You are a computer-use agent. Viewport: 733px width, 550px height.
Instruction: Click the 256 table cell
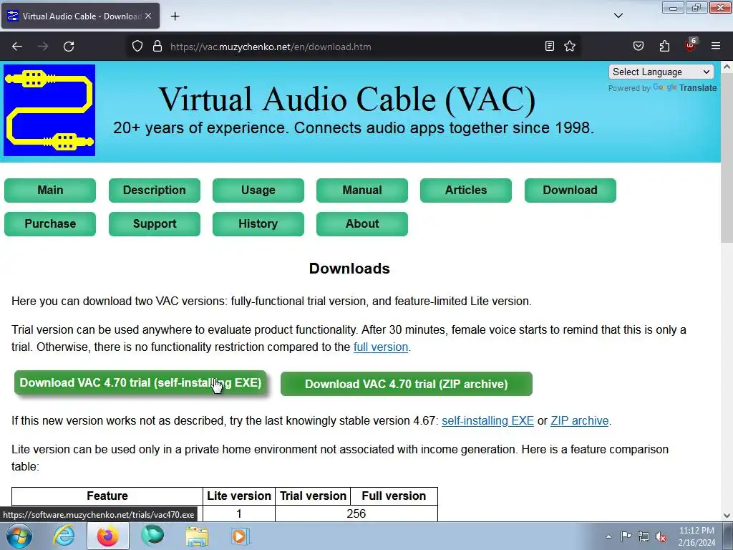(356, 513)
